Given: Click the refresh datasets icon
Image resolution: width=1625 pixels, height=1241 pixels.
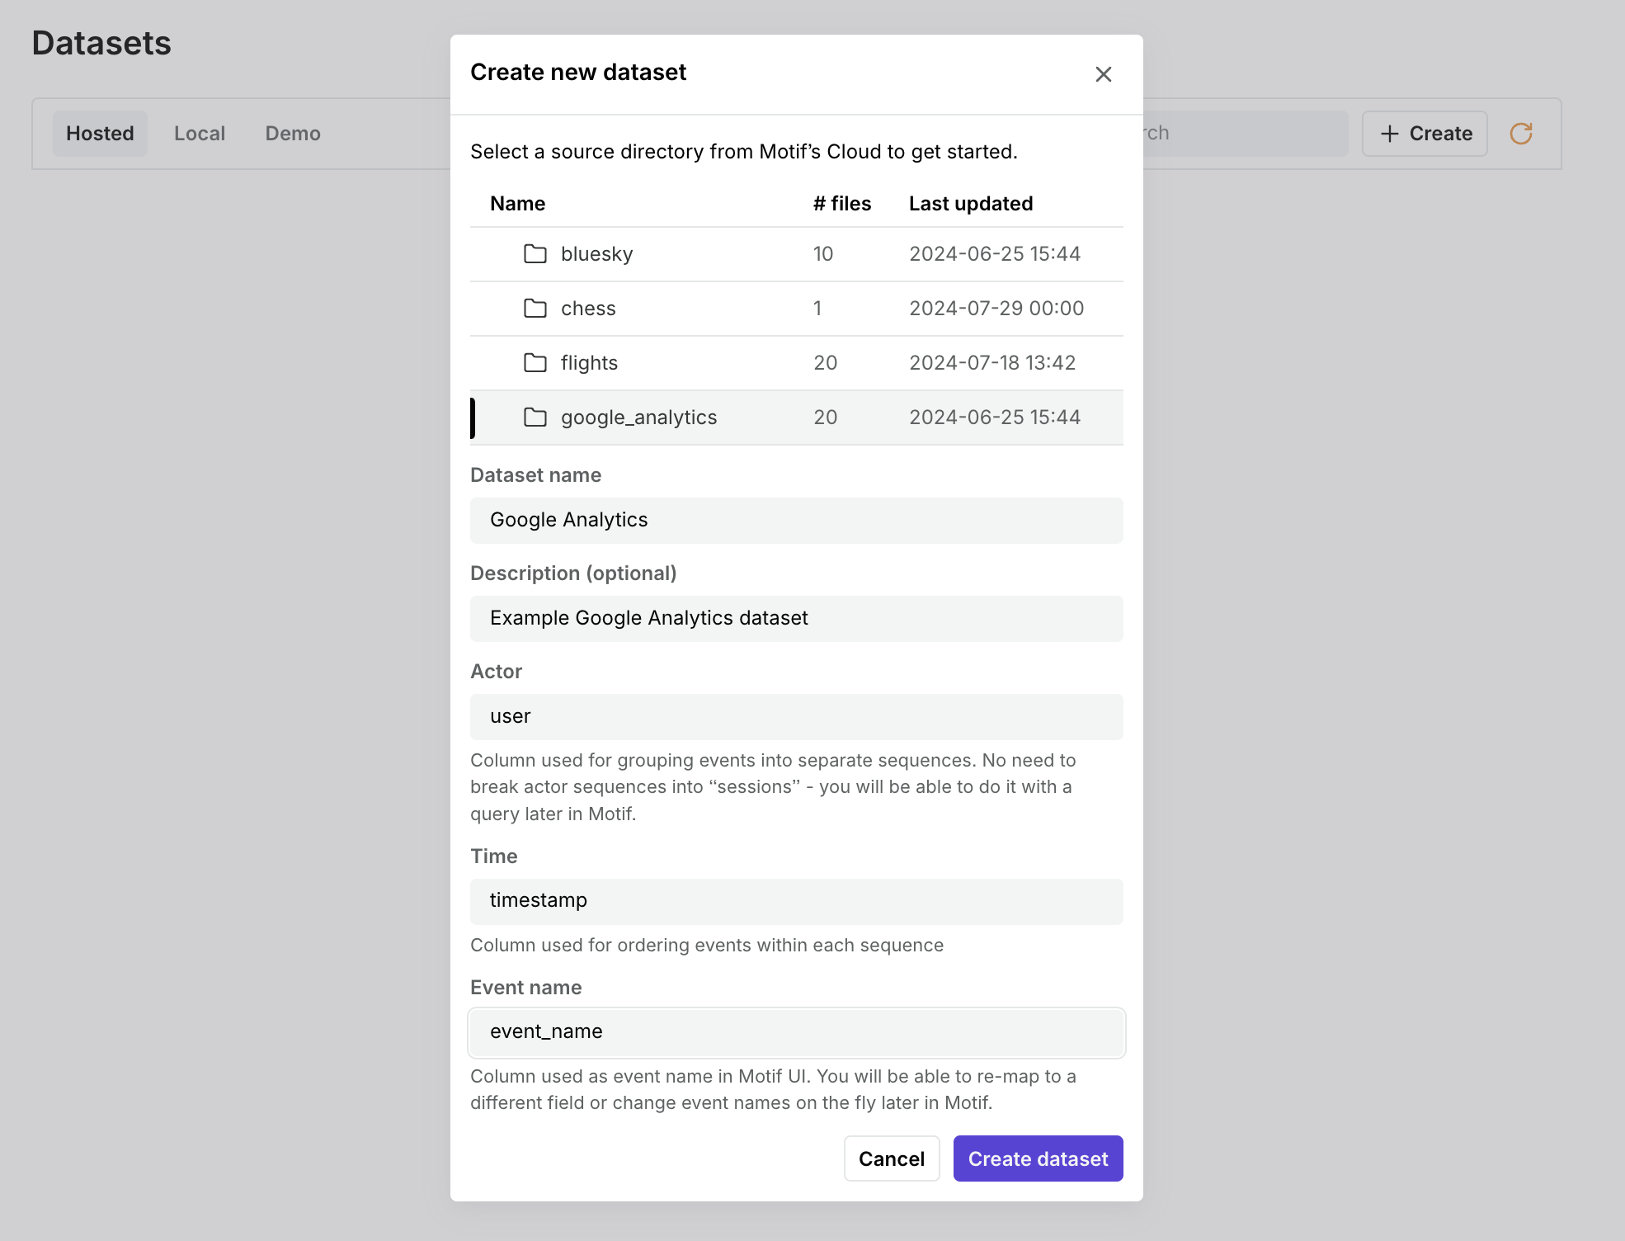Looking at the screenshot, I should [x=1521, y=134].
